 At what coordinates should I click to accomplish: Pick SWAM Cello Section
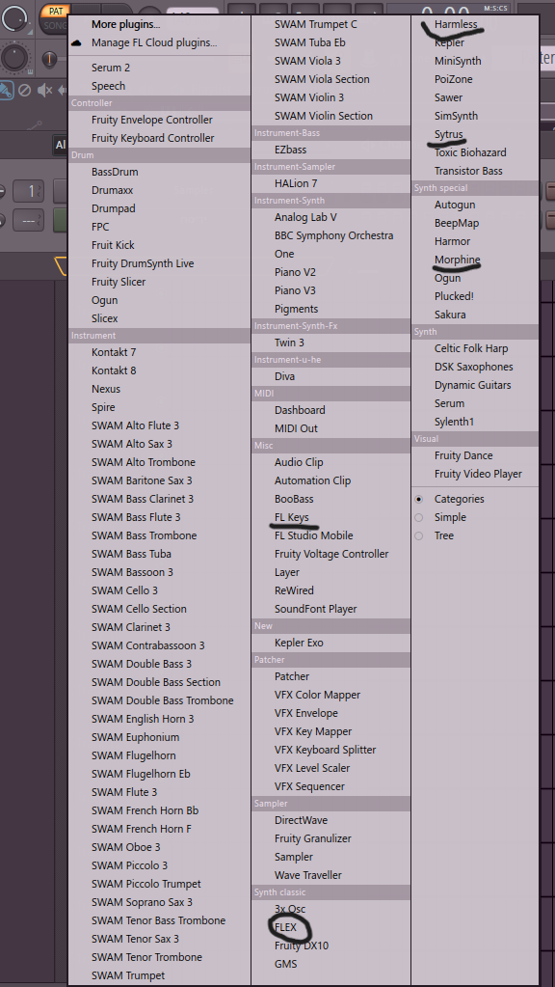point(139,609)
